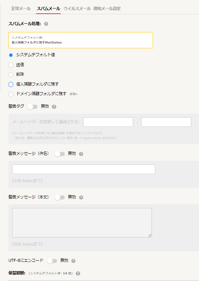Select ドメイン隔離フォルダに残す radio option
The image size is (199, 281).
(11, 94)
